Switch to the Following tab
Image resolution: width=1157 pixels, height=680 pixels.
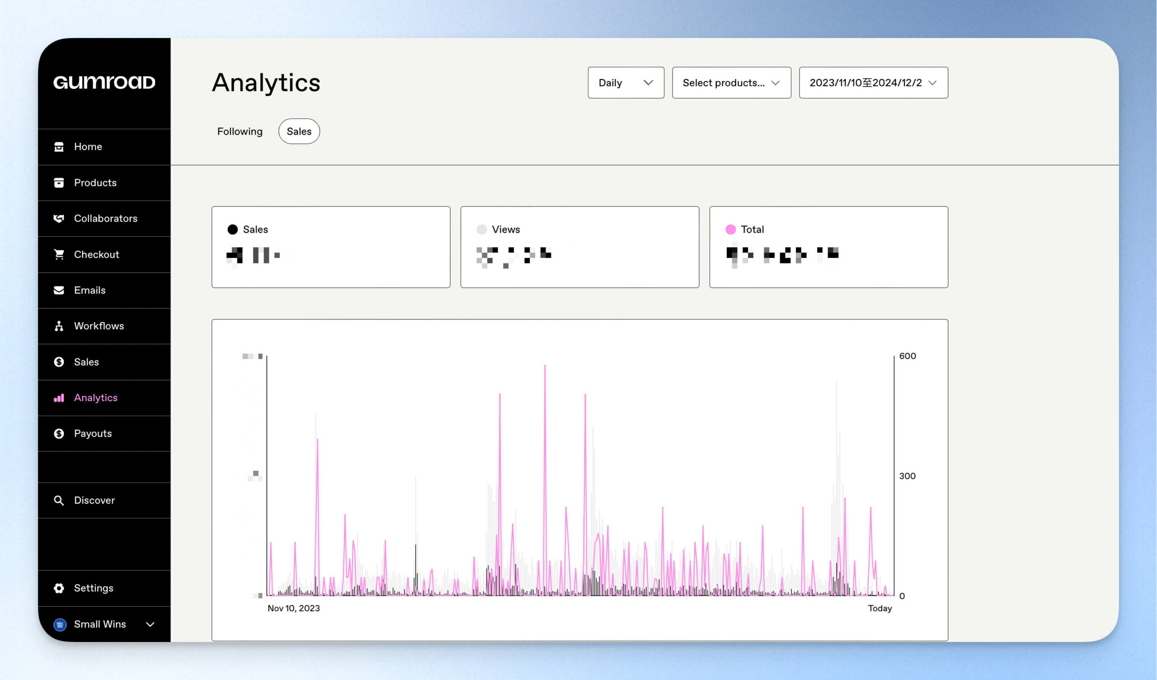tap(240, 131)
